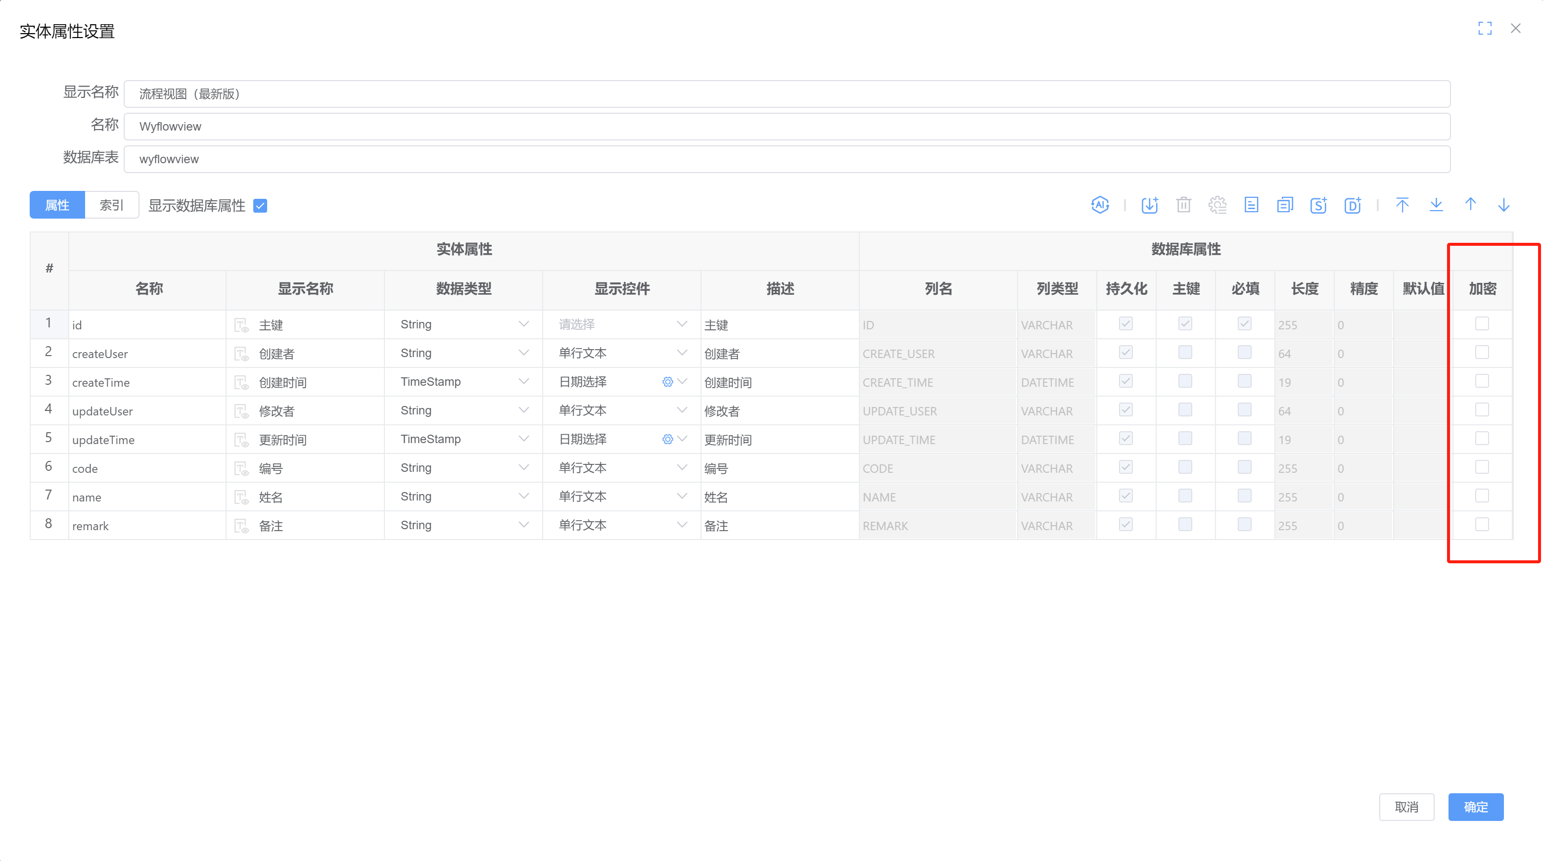Click the AI assistant icon in toolbar
Viewport: 1543px width, 861px height.
[1100, 205]
